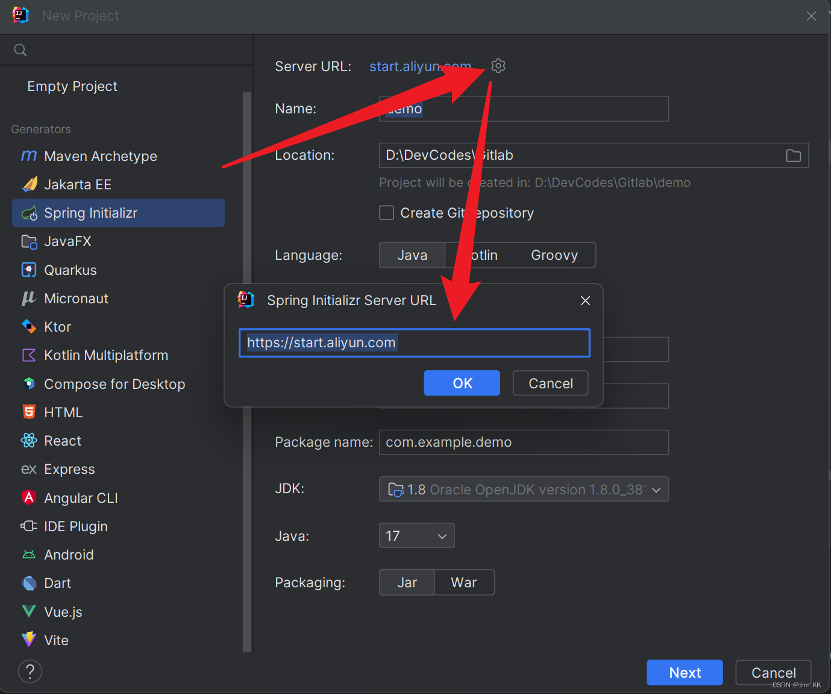Click the Compose for Desktop icon
The width and height of the screenshot is (831, 694).
coord(29,383)
